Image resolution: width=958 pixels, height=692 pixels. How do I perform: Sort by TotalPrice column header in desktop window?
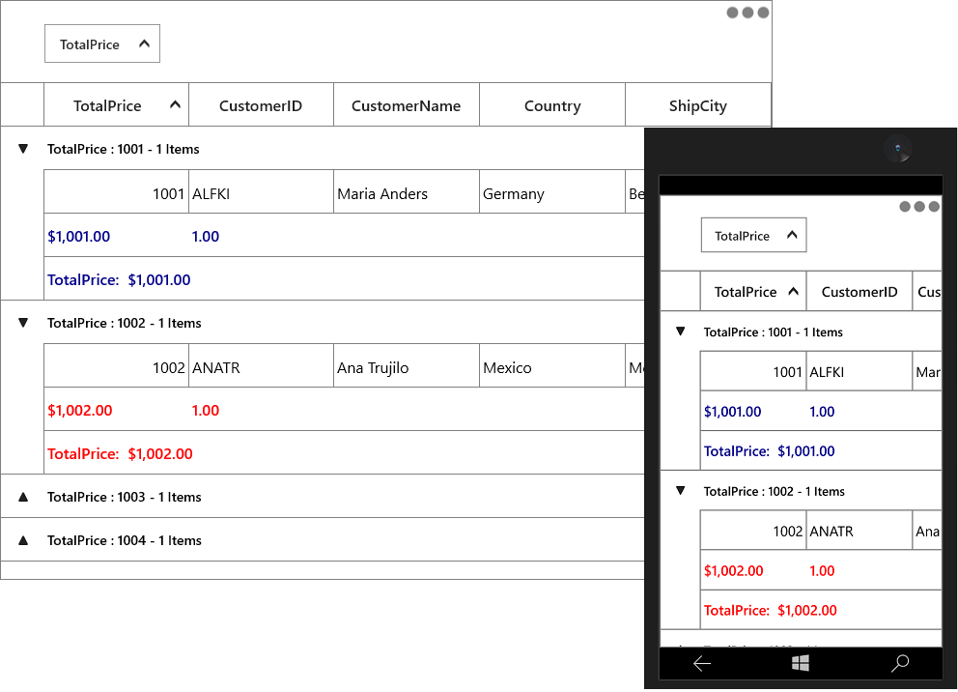point(116,105)
